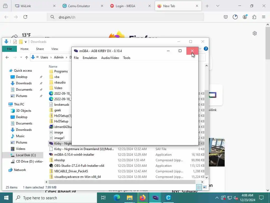Open the New Tab personalize gear icon
270x203 pixels.
click(x=255, y=33)
